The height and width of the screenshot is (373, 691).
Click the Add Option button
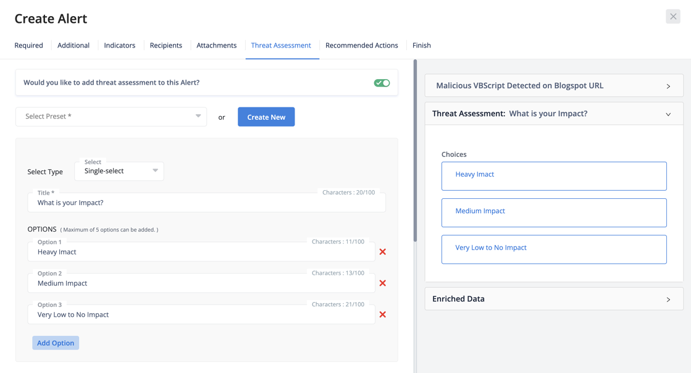pyautogui.click(x=56, y=343)
